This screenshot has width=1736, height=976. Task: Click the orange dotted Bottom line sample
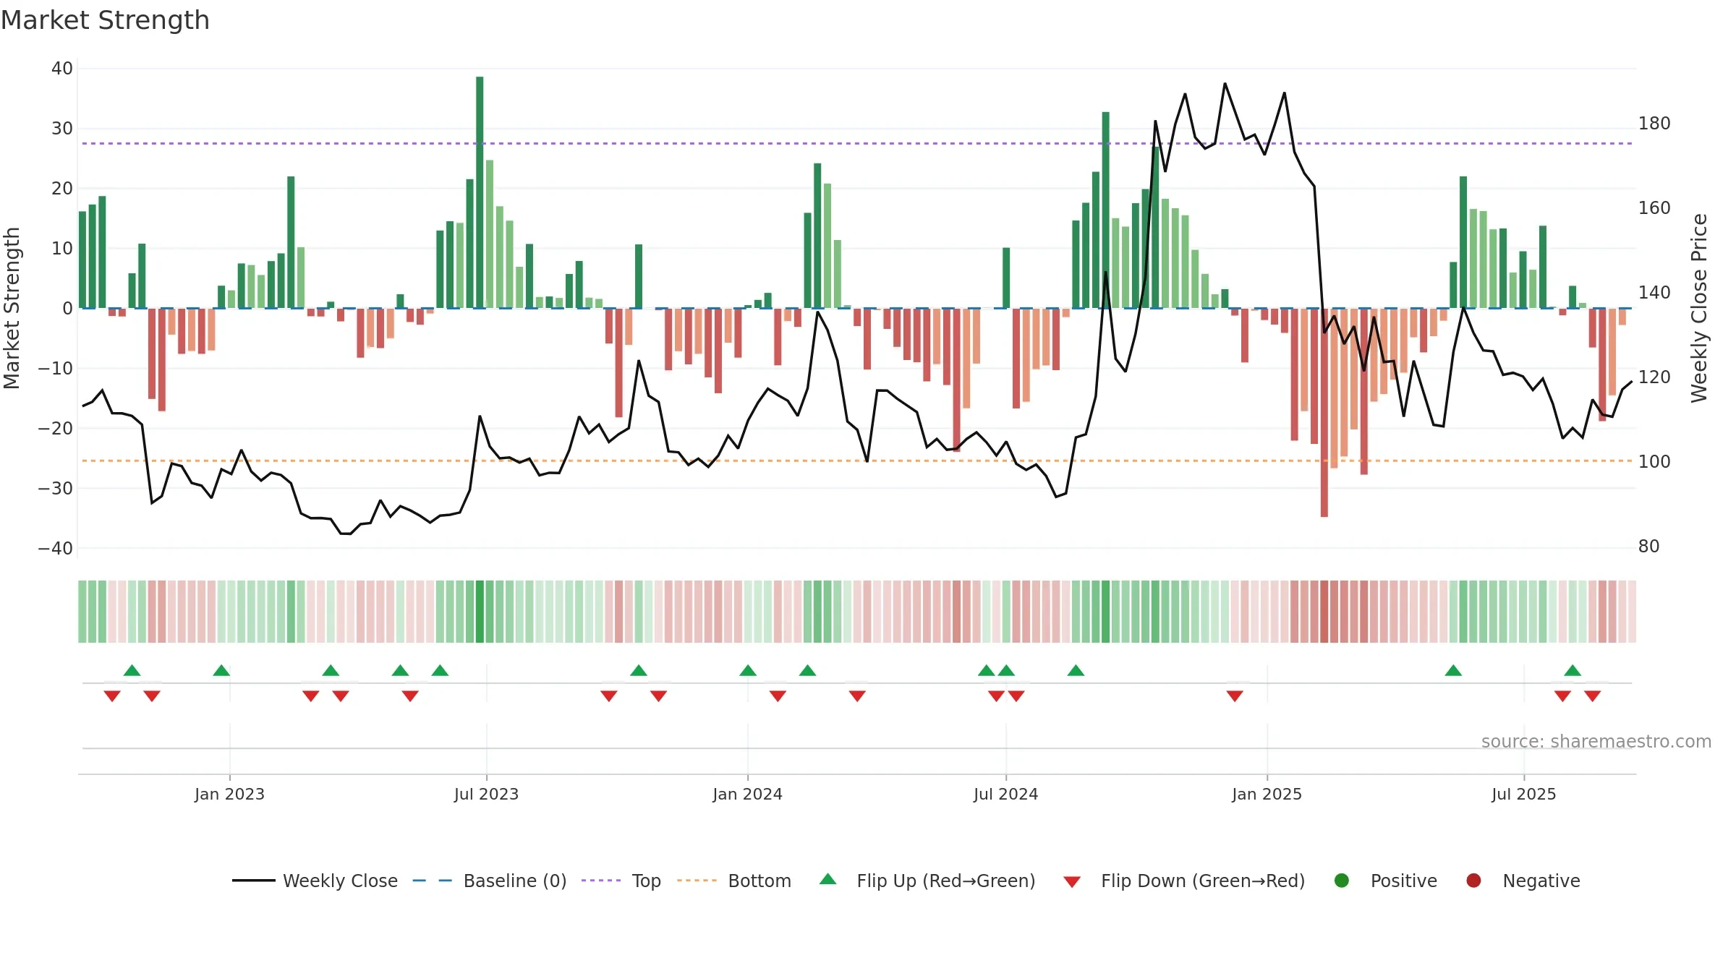click(x=697, y=881)
